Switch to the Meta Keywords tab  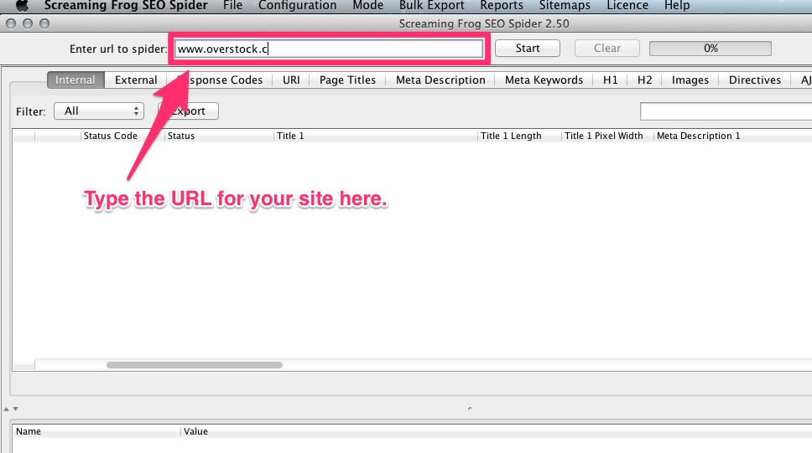pyautogui.click(x=544, y=80)
